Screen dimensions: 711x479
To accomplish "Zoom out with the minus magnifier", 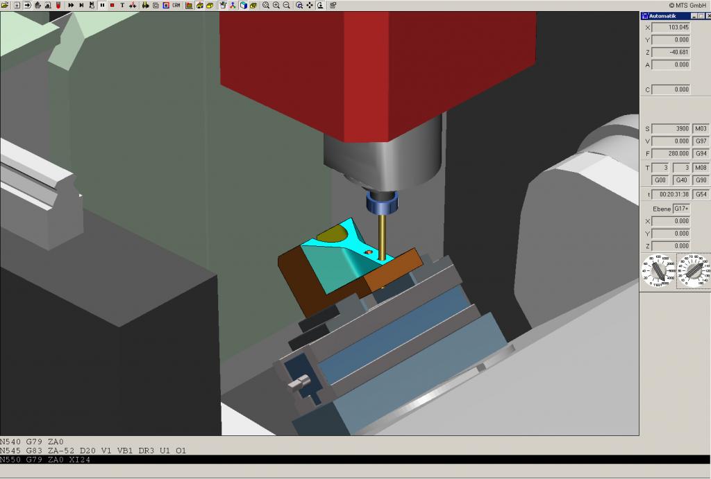I will tap(287, 6).
